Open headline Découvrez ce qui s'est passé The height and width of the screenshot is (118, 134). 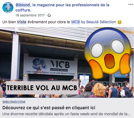49,108
